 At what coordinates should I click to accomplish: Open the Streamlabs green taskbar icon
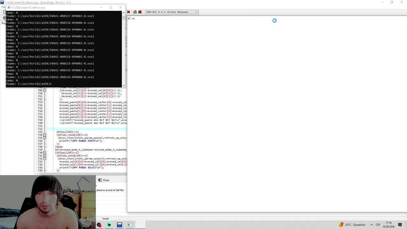tap(109, 225)
